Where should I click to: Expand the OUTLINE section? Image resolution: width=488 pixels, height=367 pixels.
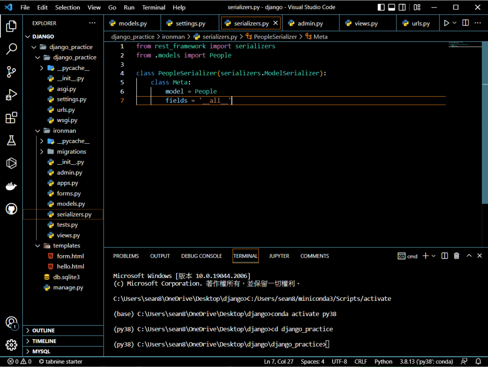coord(43,330)
